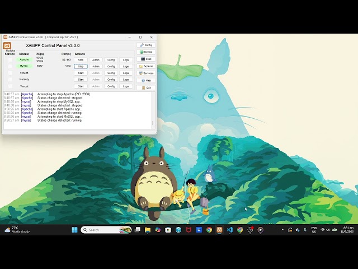This screenshot has width=358, height=269.
Task: Open the Get Help question-mark taskbar icon
Action: 178,230
